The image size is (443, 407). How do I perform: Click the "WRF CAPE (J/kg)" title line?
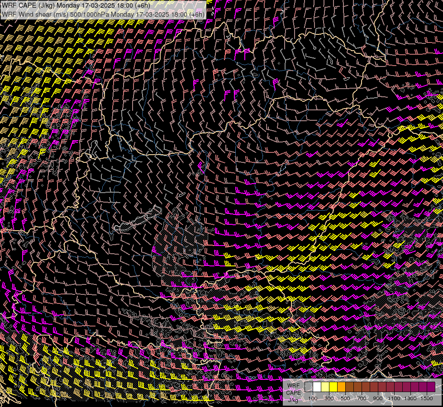[76, 5]
